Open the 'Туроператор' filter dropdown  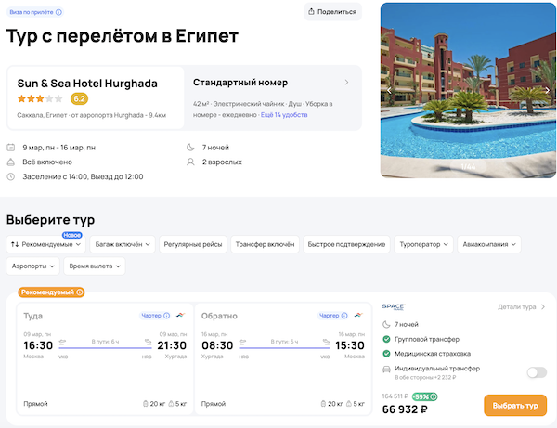click(424, 244)
